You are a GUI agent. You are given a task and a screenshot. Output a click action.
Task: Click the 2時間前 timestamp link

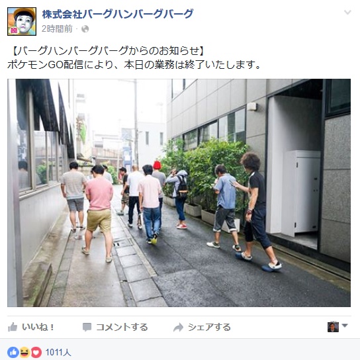57,29
